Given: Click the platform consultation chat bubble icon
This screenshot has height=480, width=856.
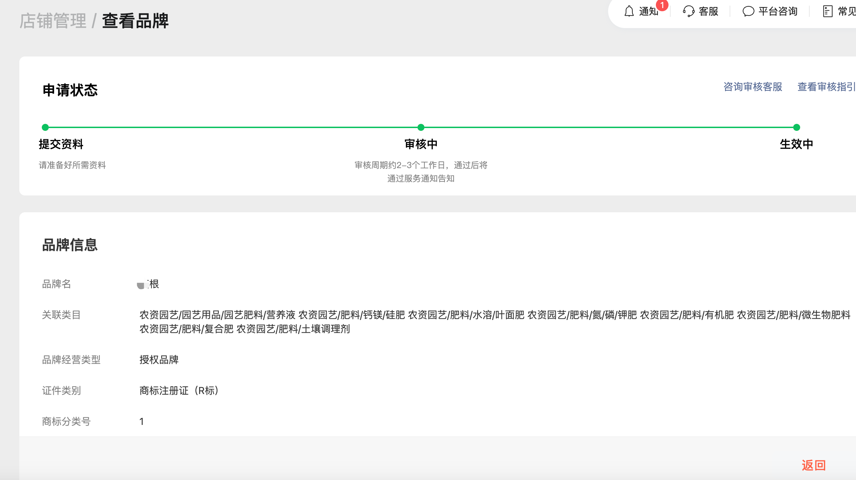Looking at the screenshot, I should [748, 12].
